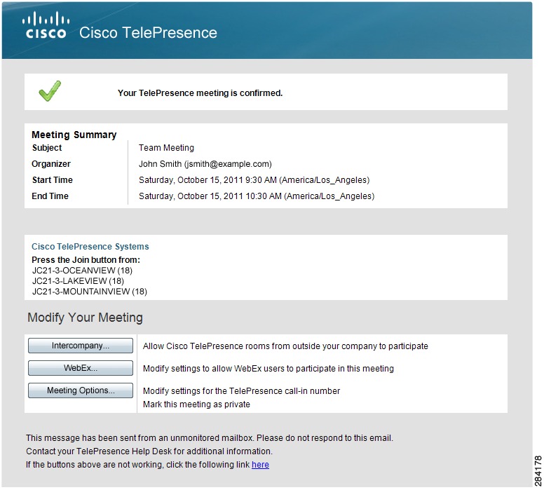Follow the 'here' link at bottom
Screen dimensions: 544x490
pyautogui.click(x=260, y=465)
